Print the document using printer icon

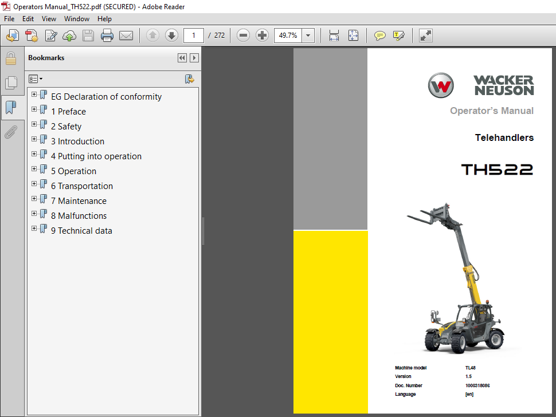pos(107,36)
